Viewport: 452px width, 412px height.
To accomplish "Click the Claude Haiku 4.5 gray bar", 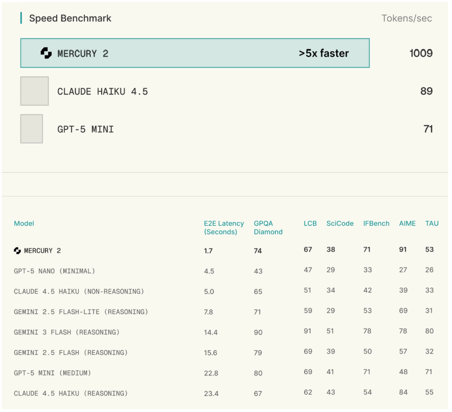I will point(34,91).
